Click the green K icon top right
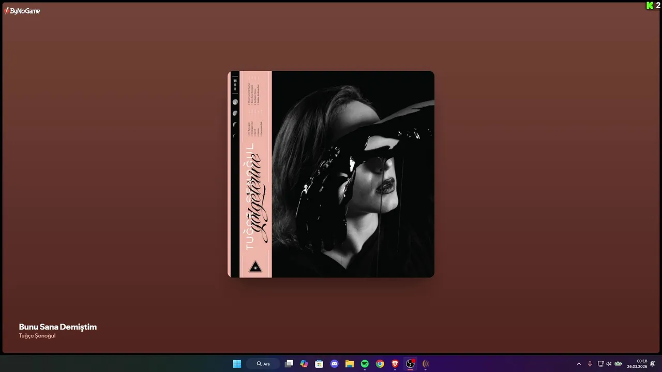Viewport: 662px width, 372px height. 650,6
